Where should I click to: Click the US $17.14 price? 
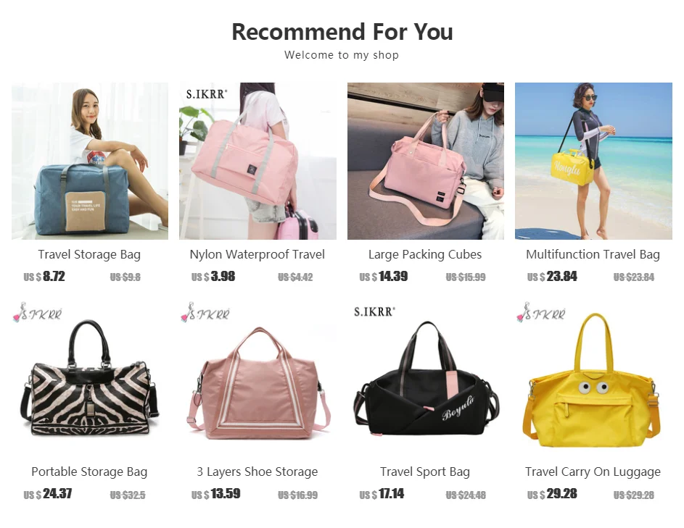[382, 494]
